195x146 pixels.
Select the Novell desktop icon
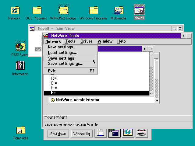coord(139,10)
